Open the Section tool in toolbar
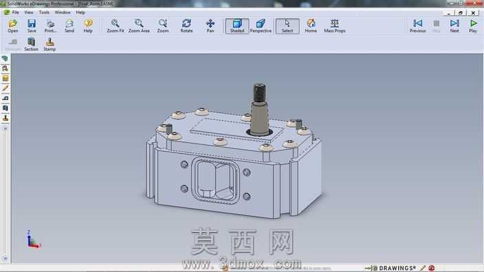This screenshot has height=272, width=484. click(x=31, y=45)
